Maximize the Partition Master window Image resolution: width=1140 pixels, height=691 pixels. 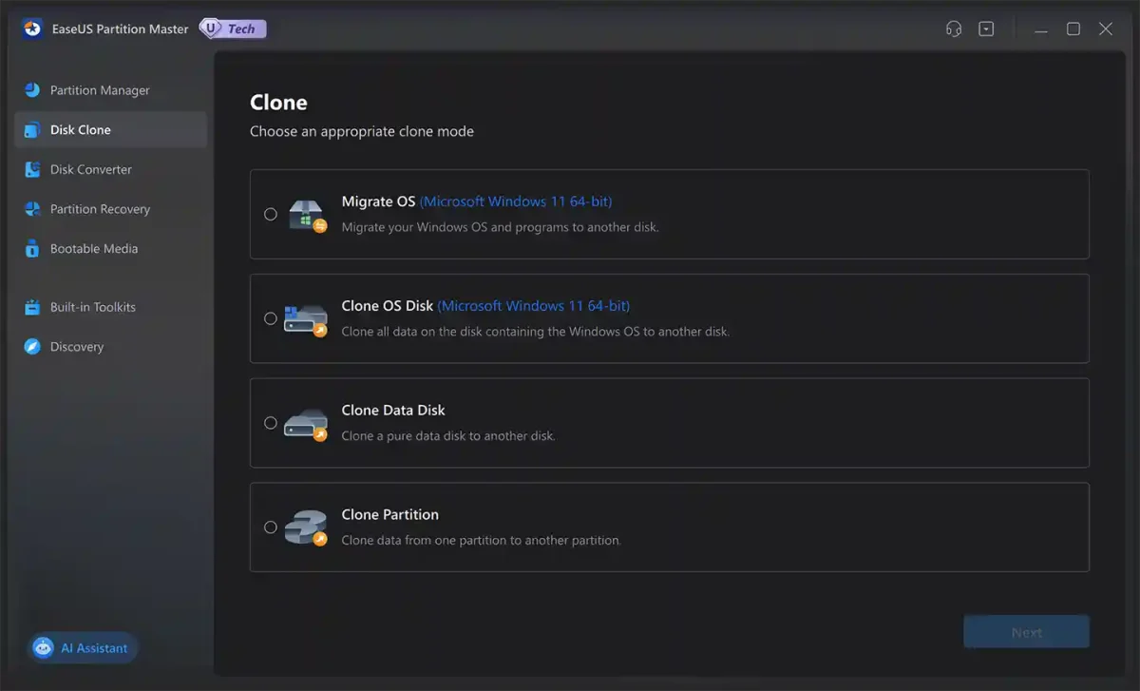(x=1073, y=29)
